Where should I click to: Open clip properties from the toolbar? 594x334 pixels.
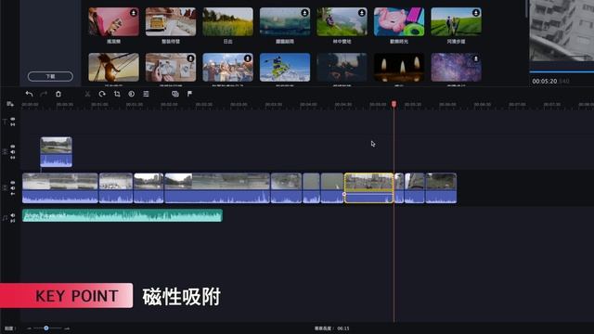pos(147,94)
